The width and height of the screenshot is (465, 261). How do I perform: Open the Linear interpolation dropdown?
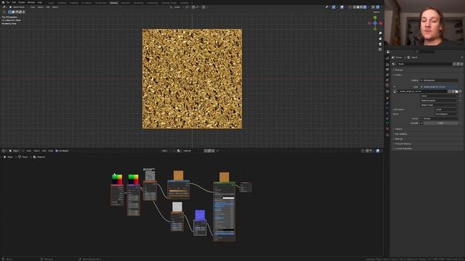pos(439,96)
